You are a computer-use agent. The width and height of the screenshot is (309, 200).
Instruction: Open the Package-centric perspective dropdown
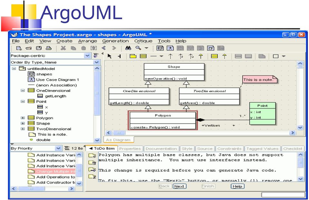(x=87, y=55)
